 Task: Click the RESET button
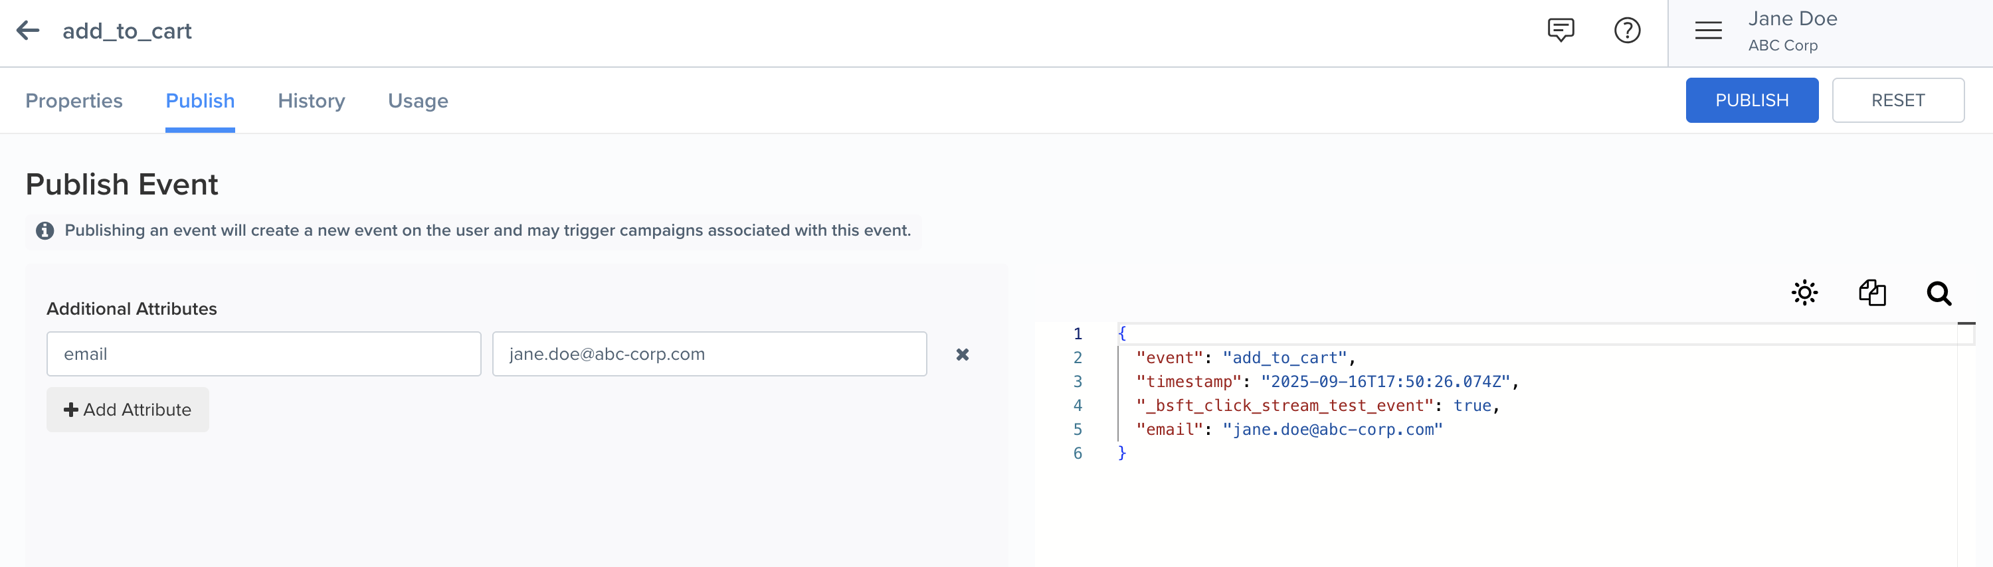1897,100
